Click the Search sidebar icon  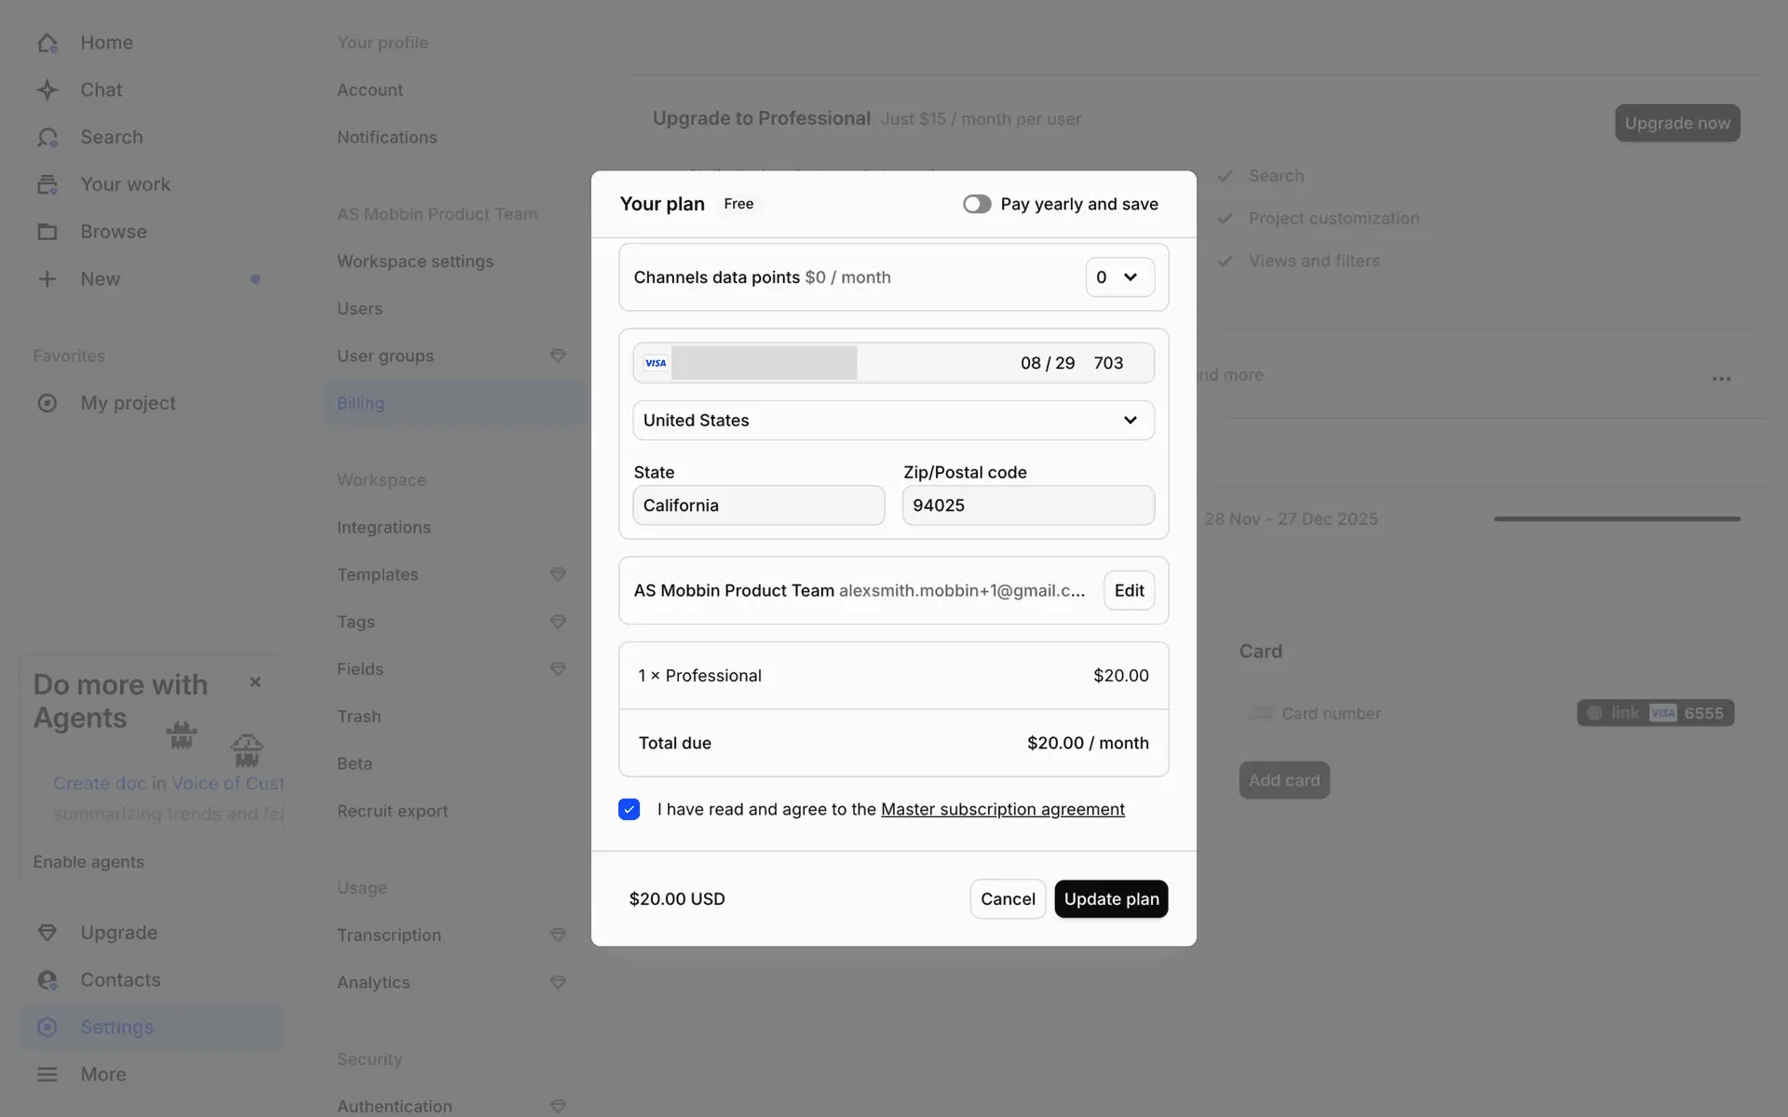tap(47, 138)
